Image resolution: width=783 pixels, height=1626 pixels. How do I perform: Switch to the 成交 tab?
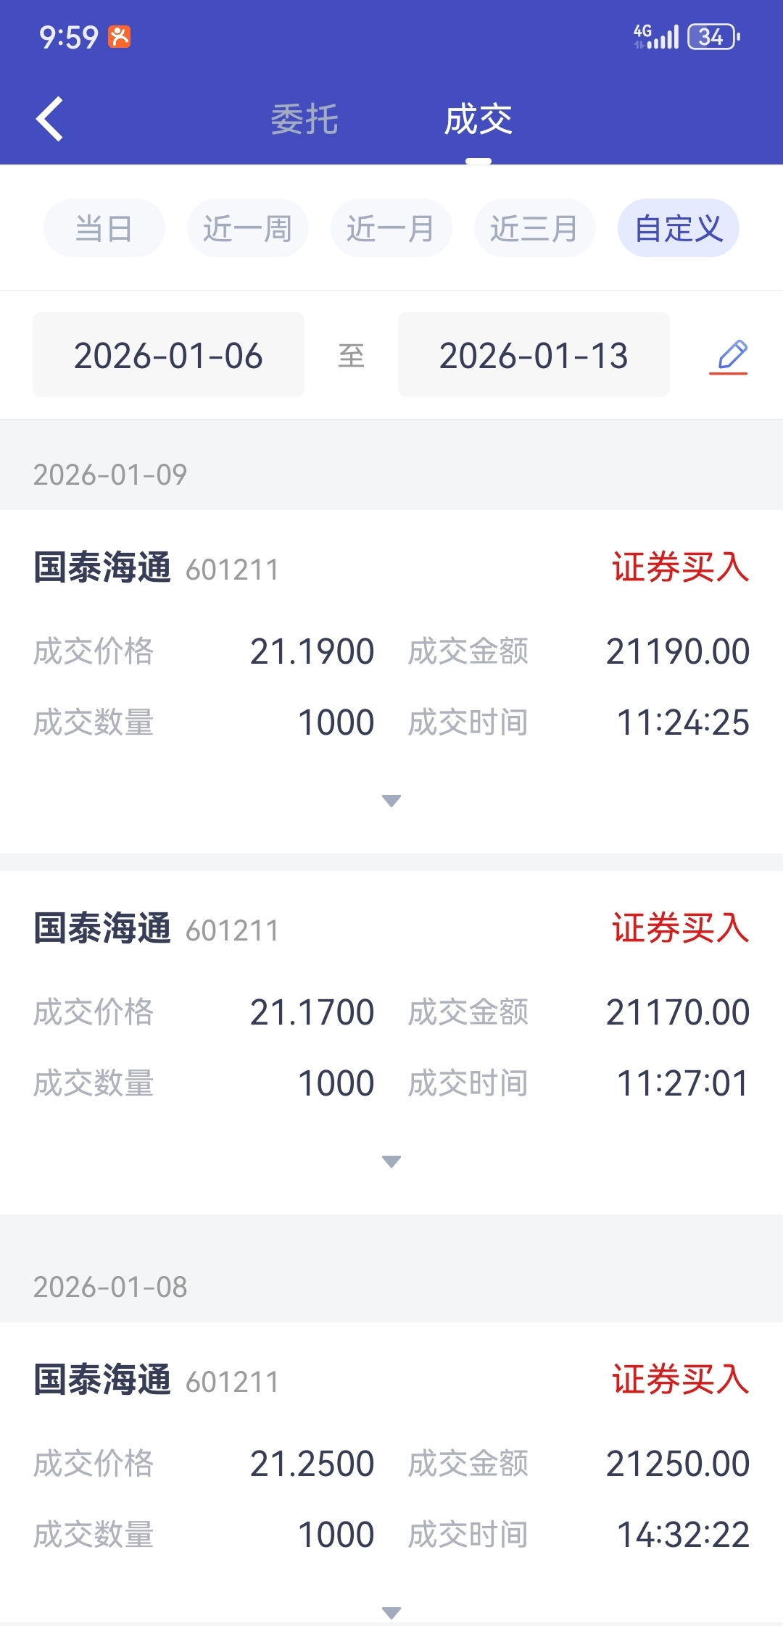(478, 120)
